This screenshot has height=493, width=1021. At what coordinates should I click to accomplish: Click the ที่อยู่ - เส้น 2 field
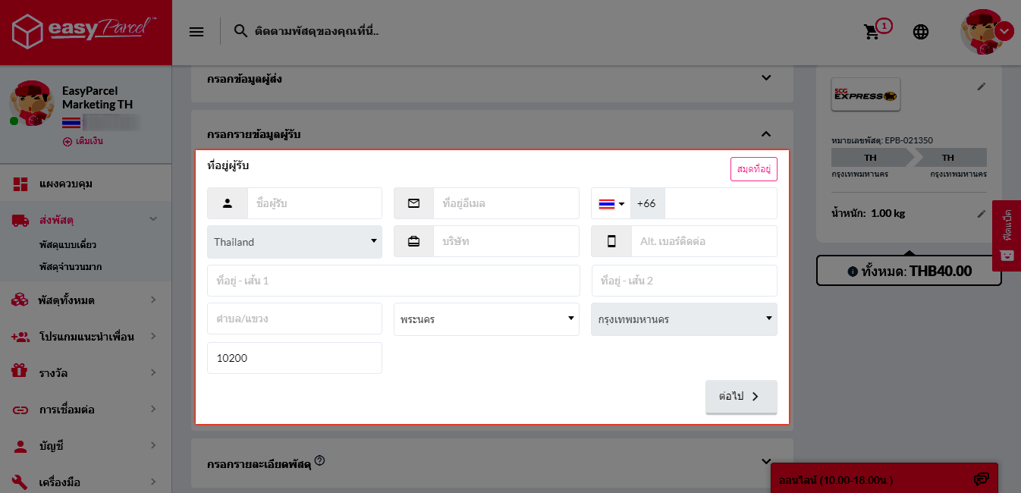684,281
